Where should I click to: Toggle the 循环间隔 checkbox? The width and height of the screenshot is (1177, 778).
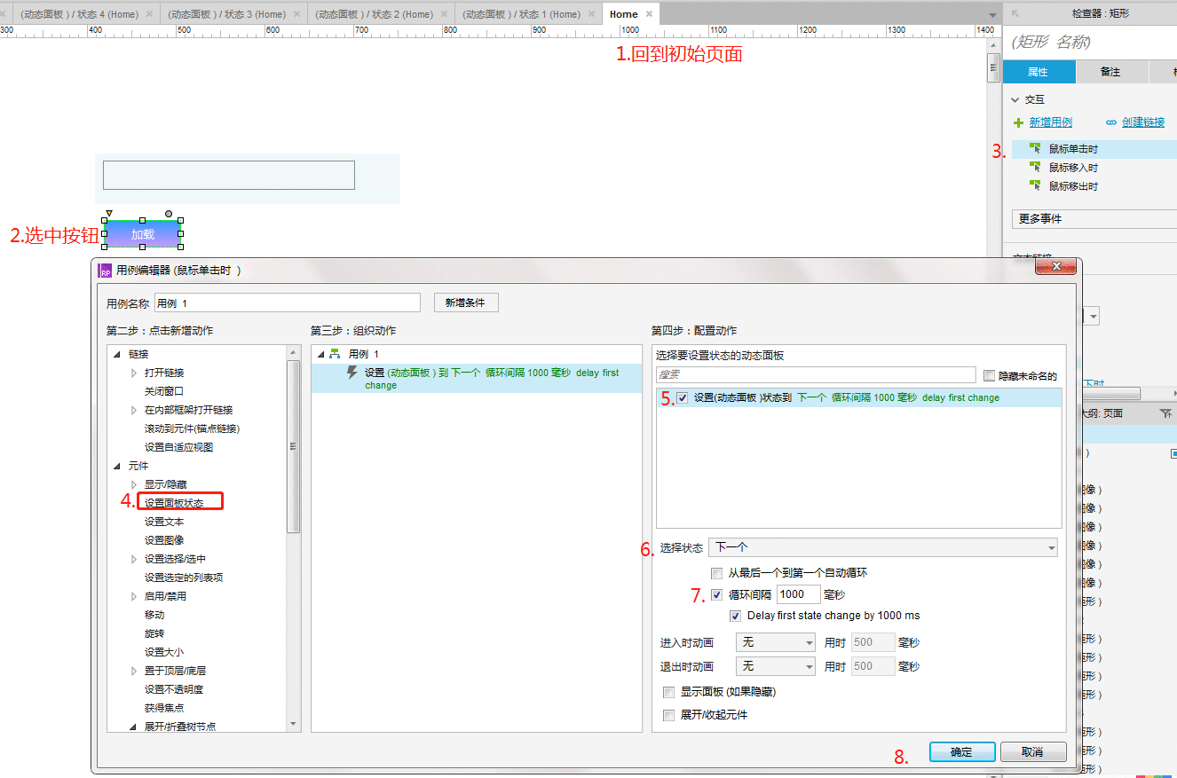point(717,595)
